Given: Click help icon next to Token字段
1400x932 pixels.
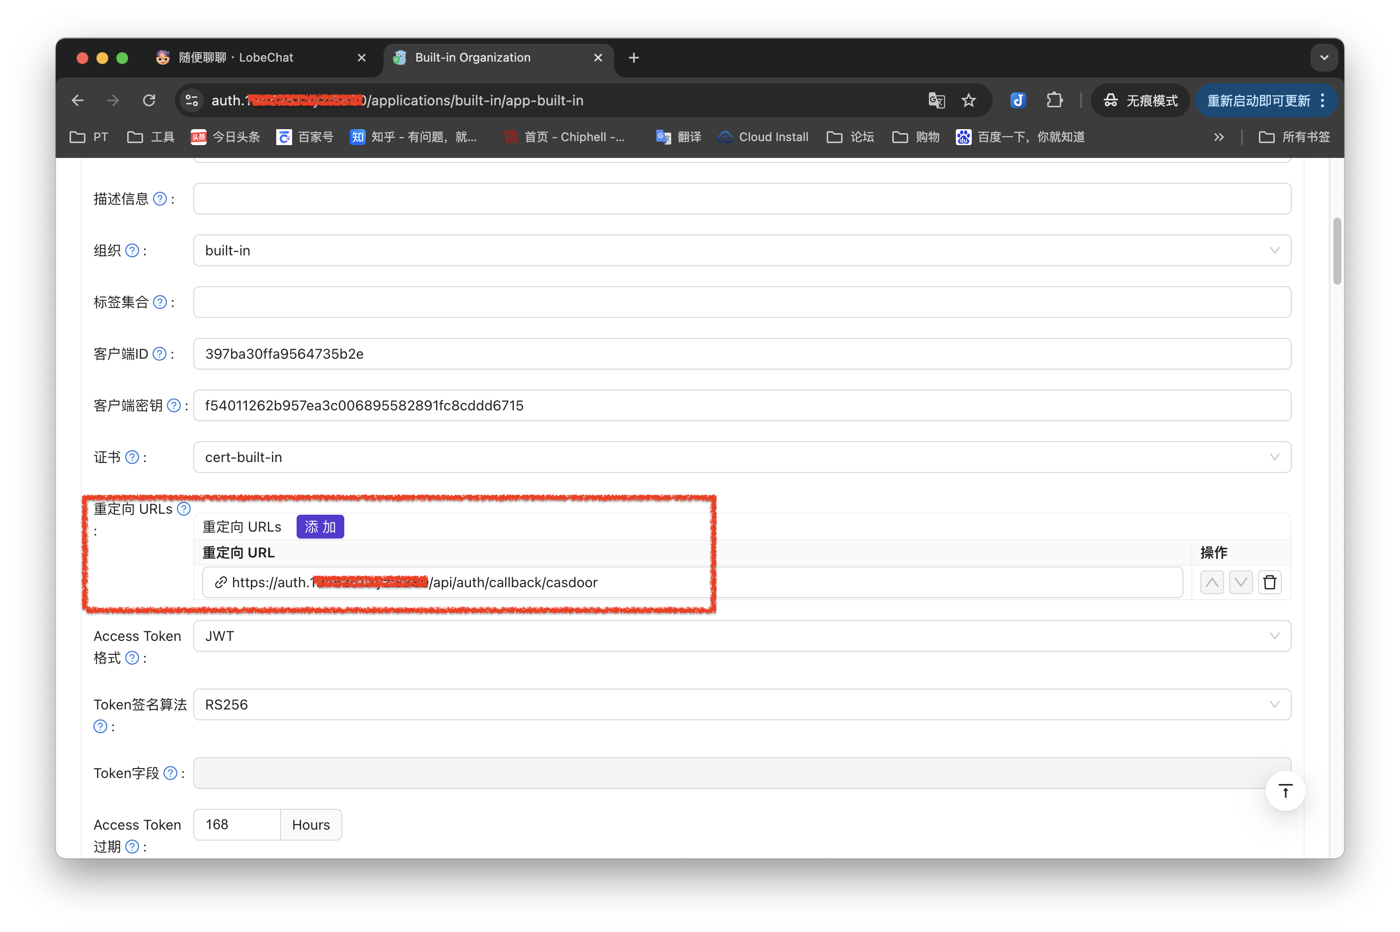Looking at the screenshot, I should pyautogui.click(x=170, y=774).
